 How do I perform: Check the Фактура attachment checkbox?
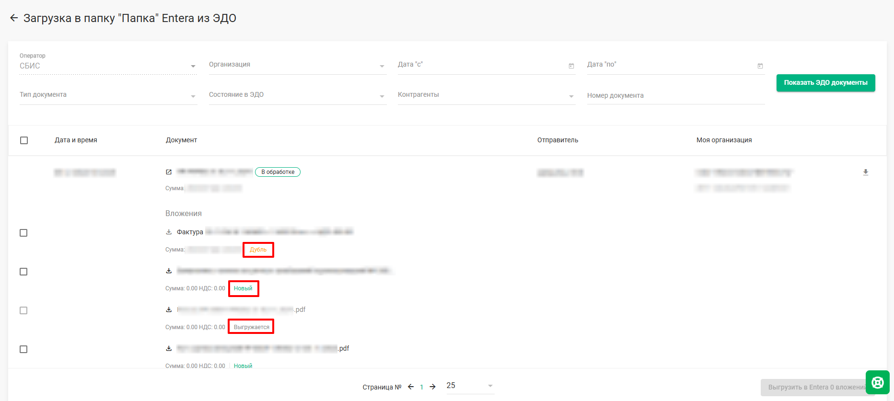coord(23,233)
